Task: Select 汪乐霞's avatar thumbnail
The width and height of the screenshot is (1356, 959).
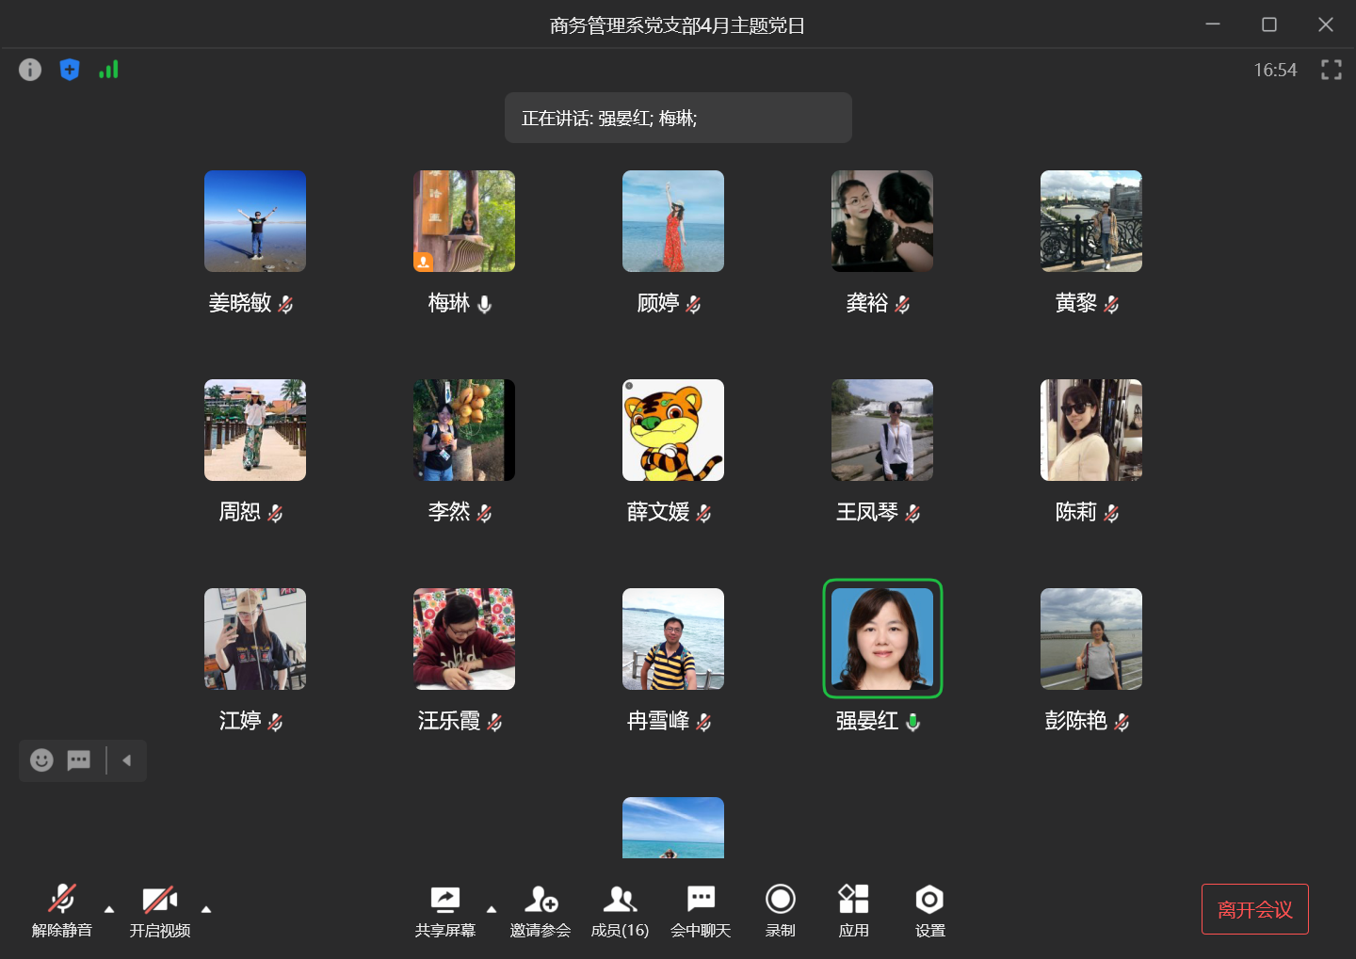Action: click(x=464, y=639)
